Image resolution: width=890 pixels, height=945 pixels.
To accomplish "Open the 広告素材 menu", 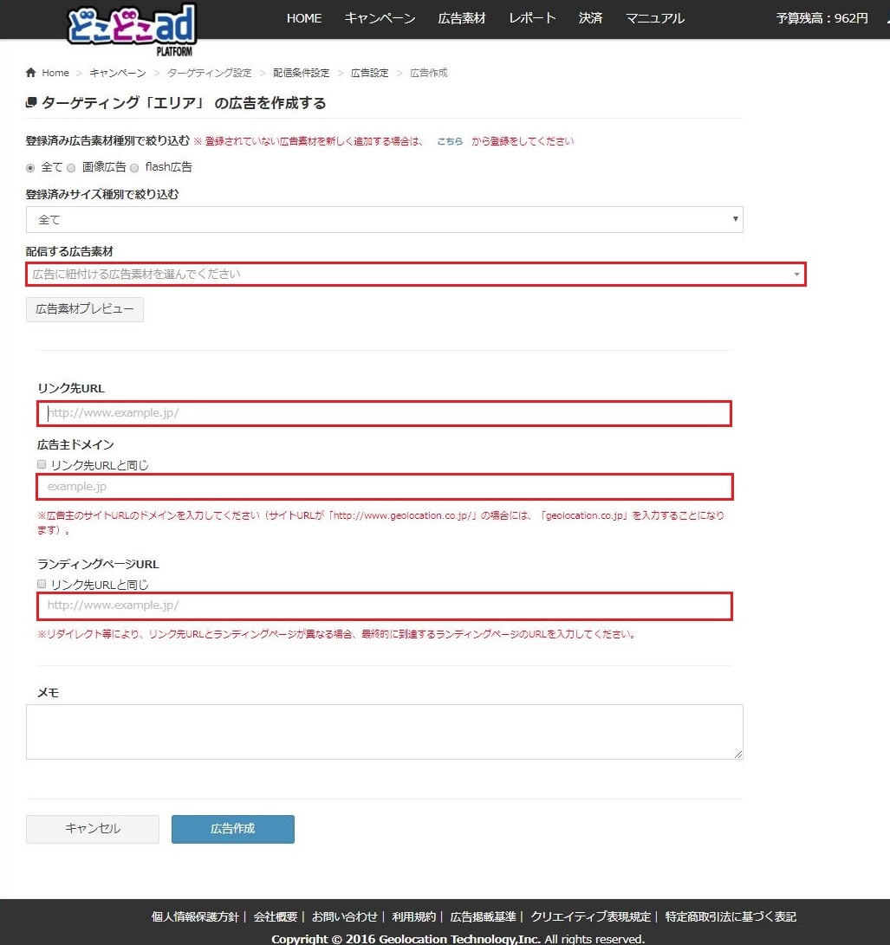I will pyautogui.click(x=462, y=18).
